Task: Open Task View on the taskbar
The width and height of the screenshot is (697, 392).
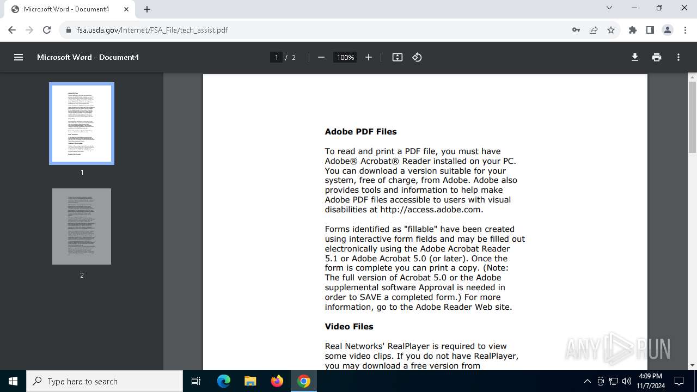Action: point(196,381)
